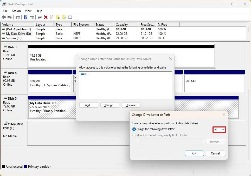Toggle the Show/Hide Console Tree icon
251x176 pixels.
point(18,17)
